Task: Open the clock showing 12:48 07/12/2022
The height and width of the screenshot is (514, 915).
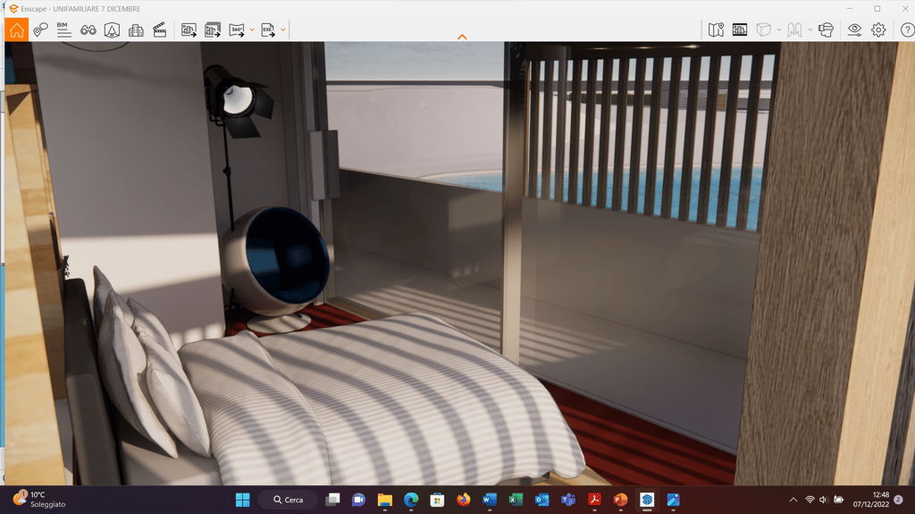Action: click(870, 500)
